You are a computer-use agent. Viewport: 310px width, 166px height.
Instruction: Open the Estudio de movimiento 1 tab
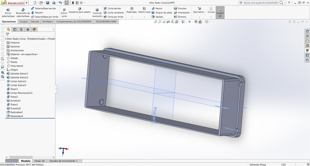pos(63,161)
